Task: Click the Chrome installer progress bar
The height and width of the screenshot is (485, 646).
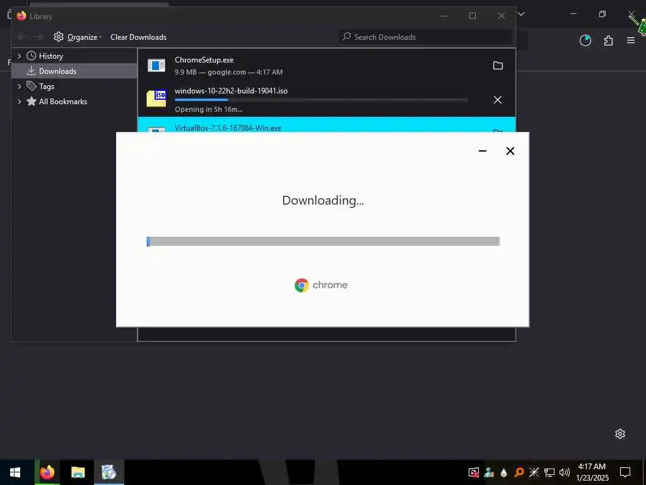Action: click(323, 241)
